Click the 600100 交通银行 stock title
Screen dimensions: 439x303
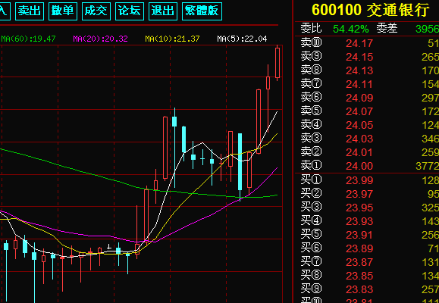[371, 10]
